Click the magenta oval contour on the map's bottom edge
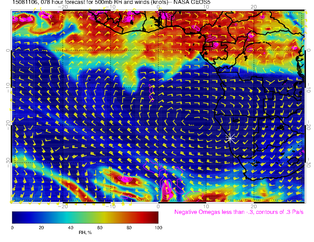 [x=194, y=196]
